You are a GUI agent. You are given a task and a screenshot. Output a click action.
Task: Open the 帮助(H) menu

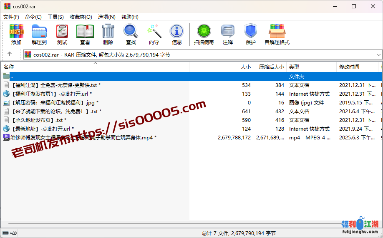pyautogui.click(x=130, y=17)
